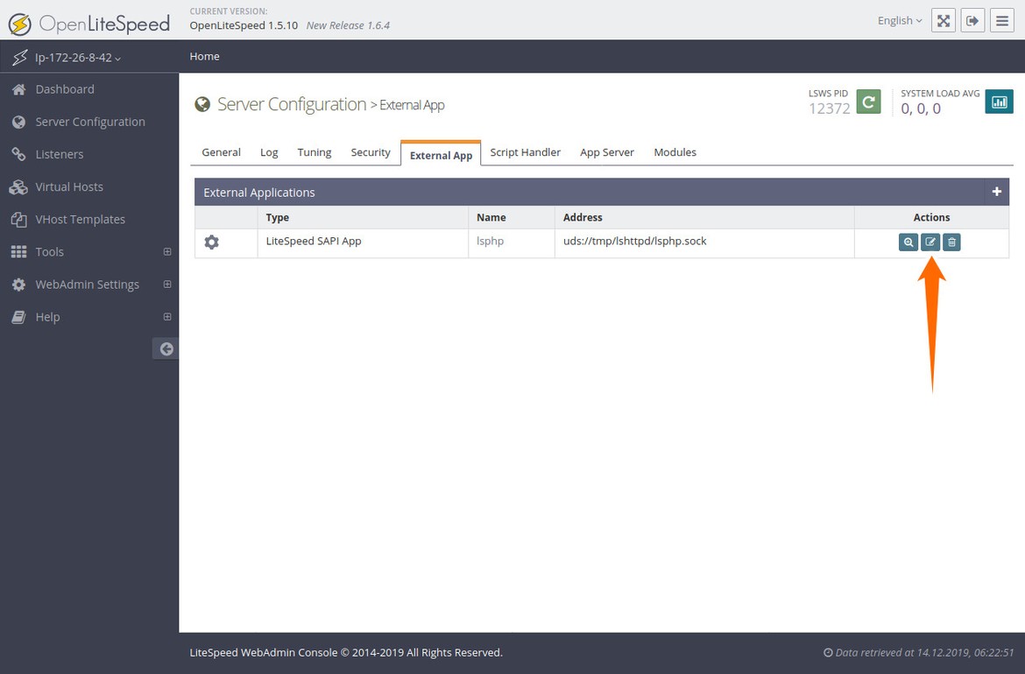Click the OpenLiteSpeed 1.5.10 version text
Viewport: 1025px width, 674px height.
[x=244, y=25]
